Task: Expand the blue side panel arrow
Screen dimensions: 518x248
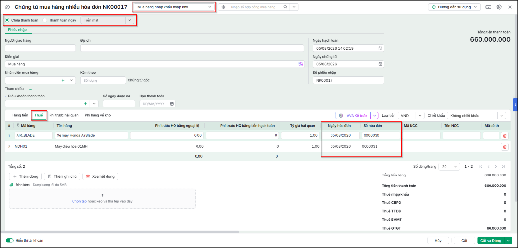Action: click(515, 105)
